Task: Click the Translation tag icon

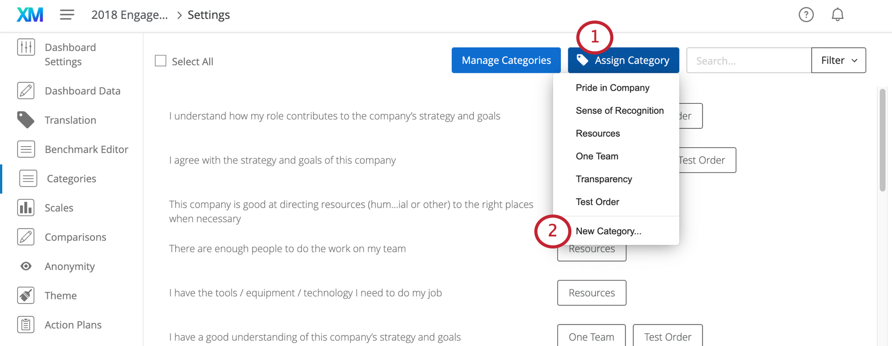Action: tap(26, 120)
